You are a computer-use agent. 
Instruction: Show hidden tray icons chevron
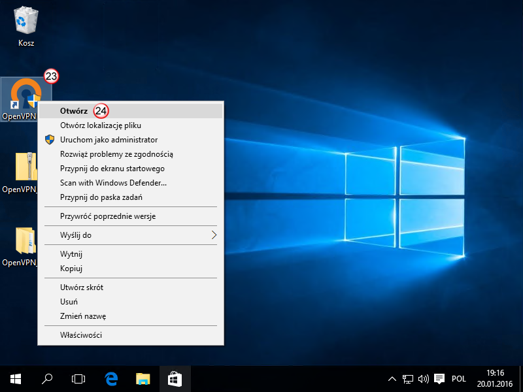click(392, 379)
